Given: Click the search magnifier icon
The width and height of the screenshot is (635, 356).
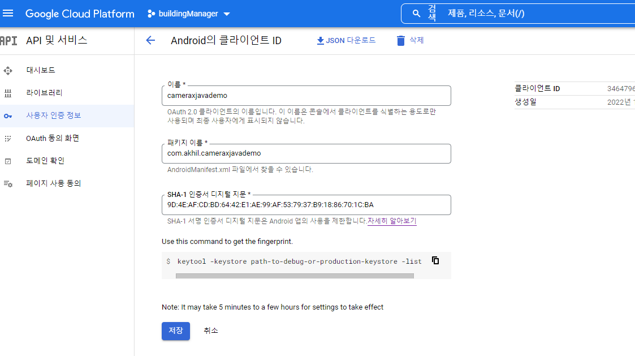Looking at the screenshot, I should (x=416, y=14).
